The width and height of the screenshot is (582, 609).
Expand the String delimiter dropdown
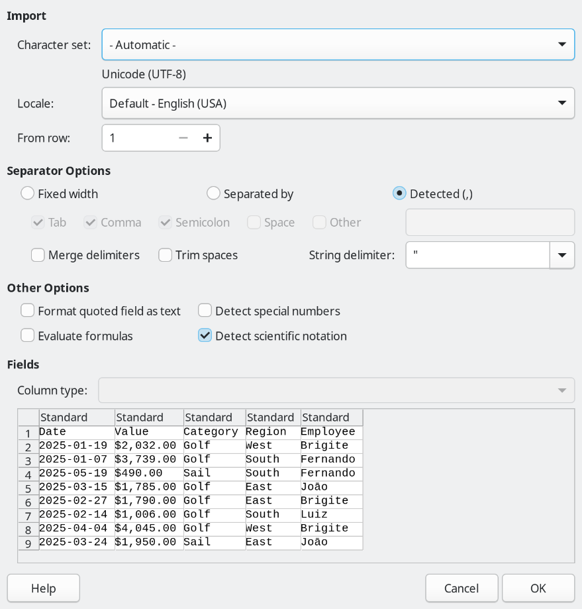point(562,255)
